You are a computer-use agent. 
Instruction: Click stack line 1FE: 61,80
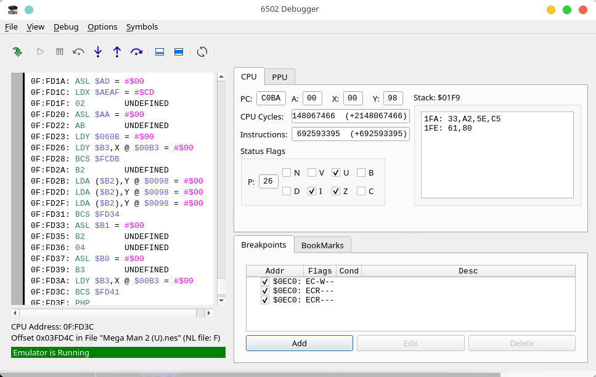(448, 128)
